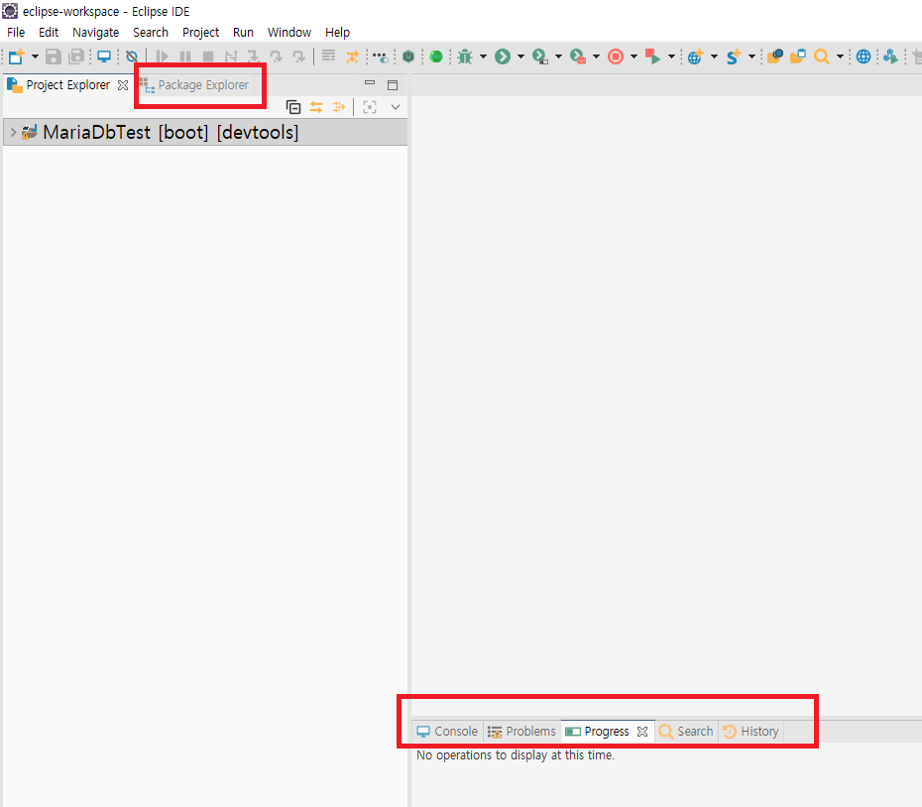The height and width of the screenshot is (807, 922).
Task: Open the S-plus icon dropdown arrow
Action: 752,57
